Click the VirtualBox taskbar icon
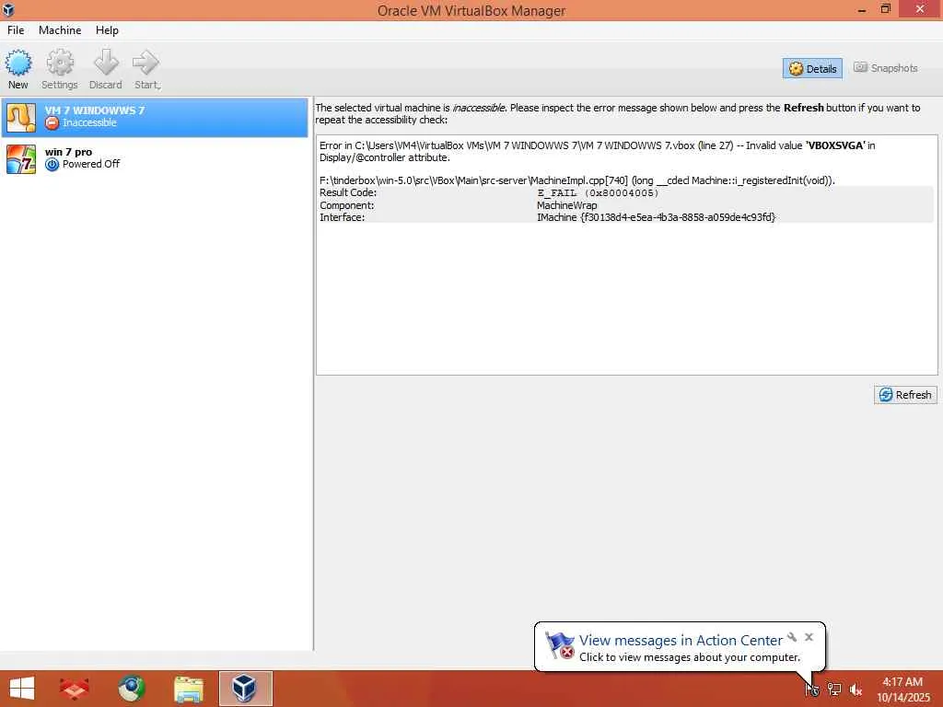The width and height of the screenshot is (943, 707). coord(245,689)
